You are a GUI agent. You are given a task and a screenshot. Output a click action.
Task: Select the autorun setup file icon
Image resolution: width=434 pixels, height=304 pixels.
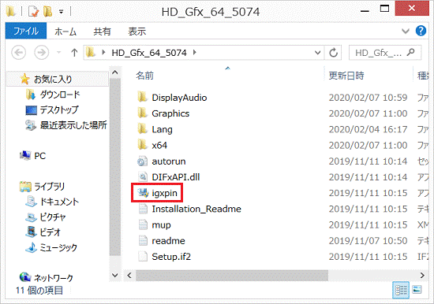pos(142,161)
